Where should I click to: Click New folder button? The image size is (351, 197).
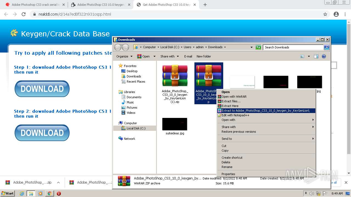tap(204, 56)
